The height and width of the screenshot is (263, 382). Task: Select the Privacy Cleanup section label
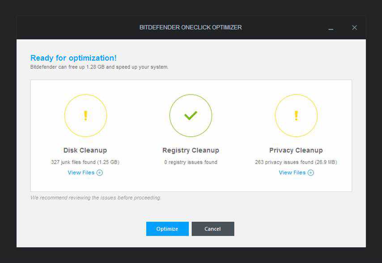[297, 150]
